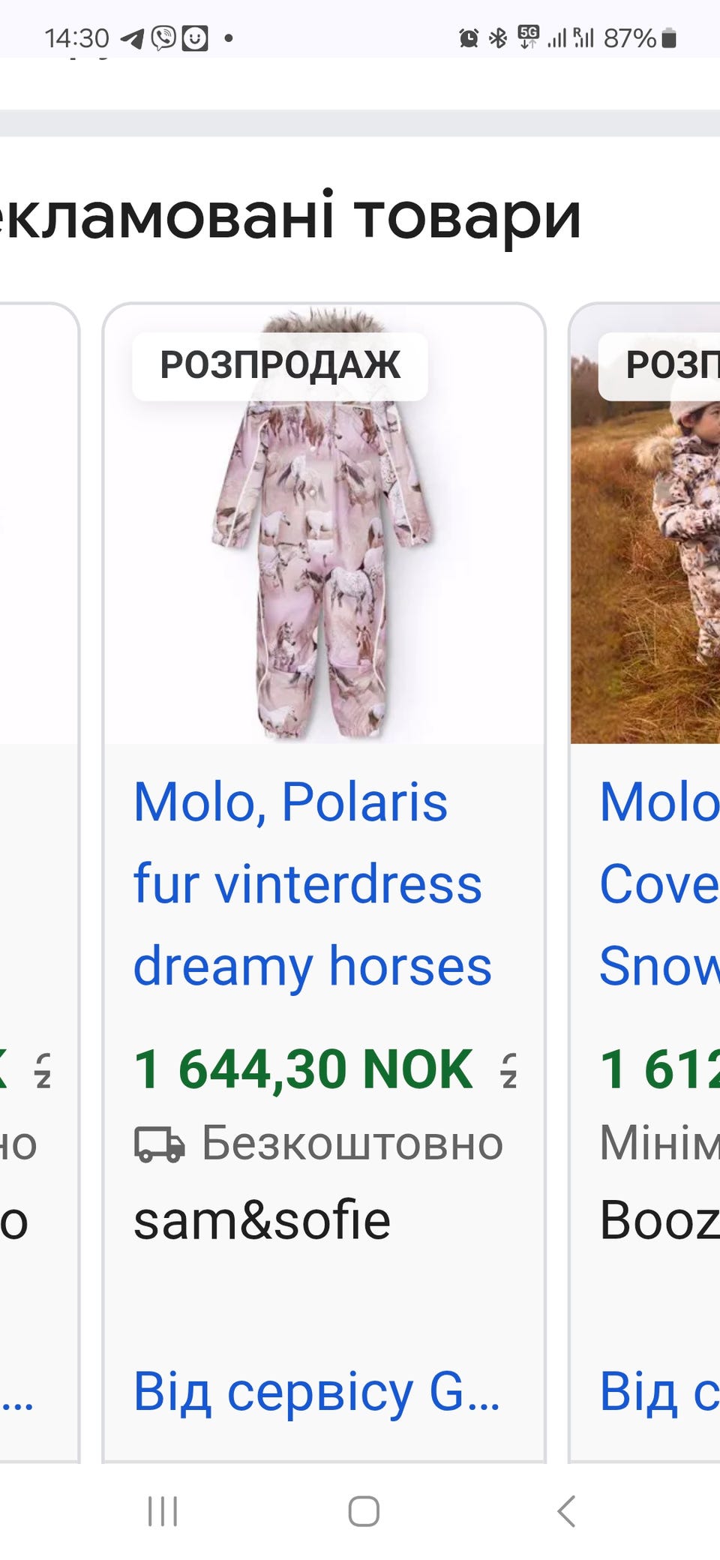Tap the РОЗПРОДАЖ badge on horse snowsuit card
The width and height of the screenshot is (720, 1560).
coord(280,365)
